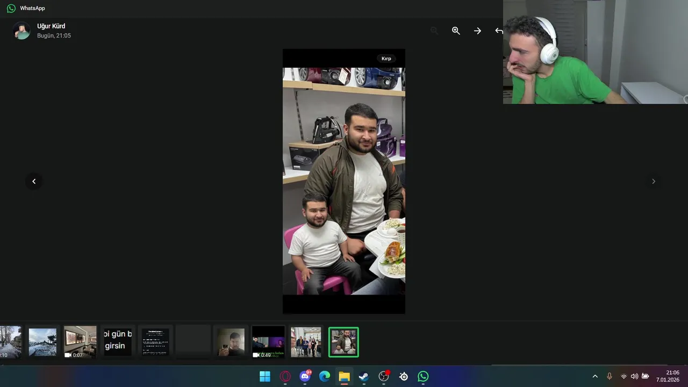Click the forward arrow icon in toolbar
688x387 pixels.
(477, 31)
